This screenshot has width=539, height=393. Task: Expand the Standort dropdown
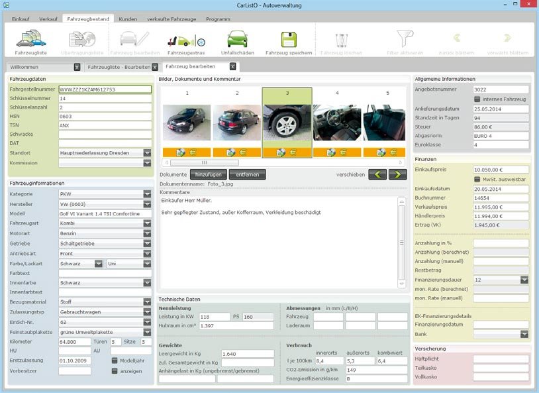click(147, 153)
